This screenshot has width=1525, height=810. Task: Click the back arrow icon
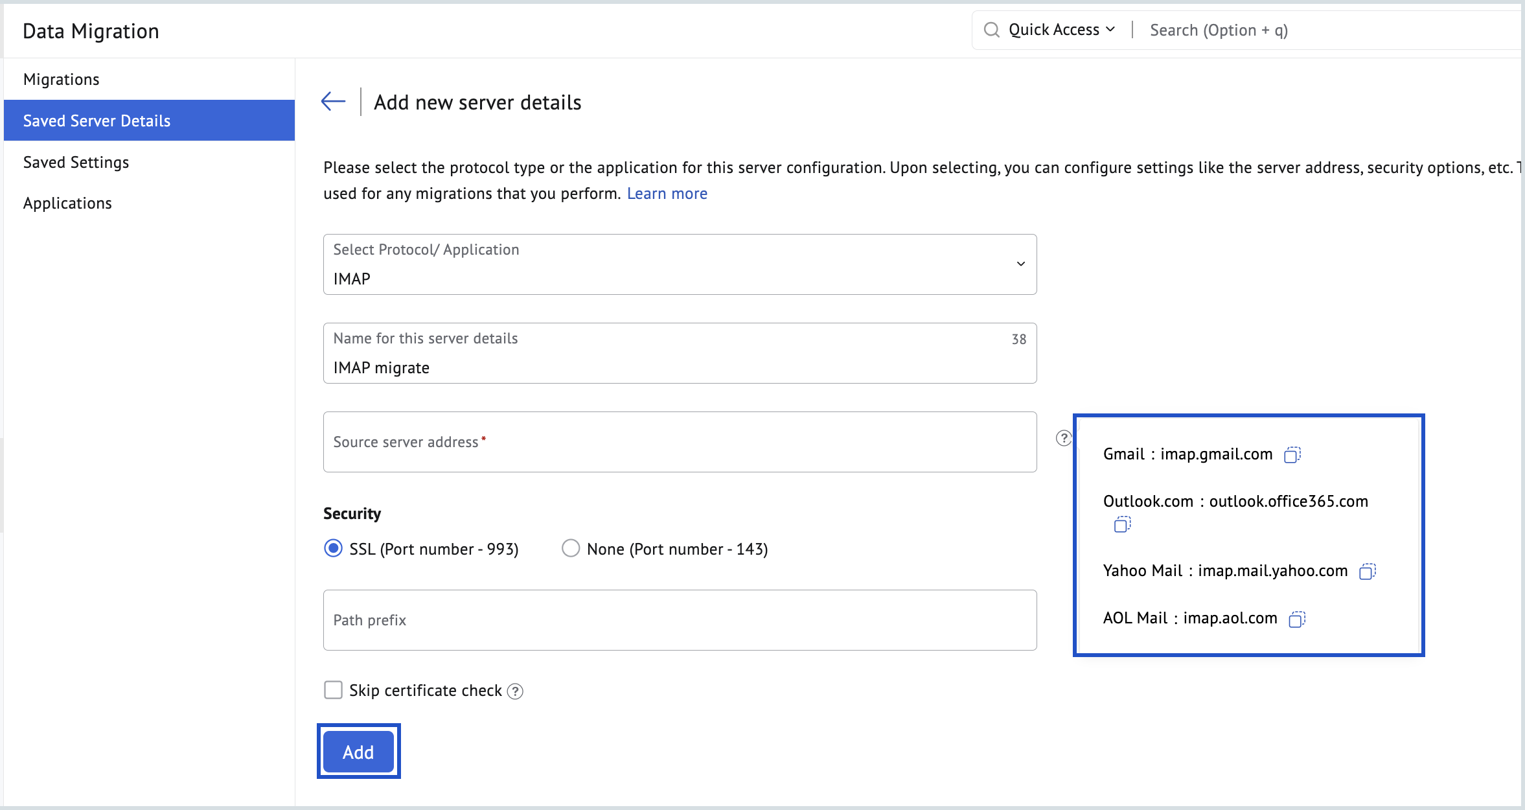point(333,102)
